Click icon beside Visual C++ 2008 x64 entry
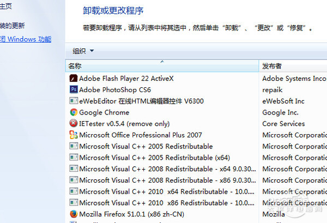 [x=74, y=168]
